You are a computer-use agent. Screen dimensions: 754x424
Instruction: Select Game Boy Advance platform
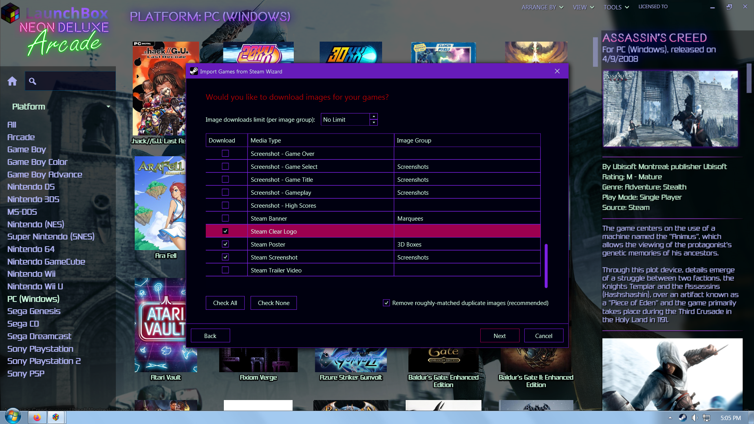45,174
